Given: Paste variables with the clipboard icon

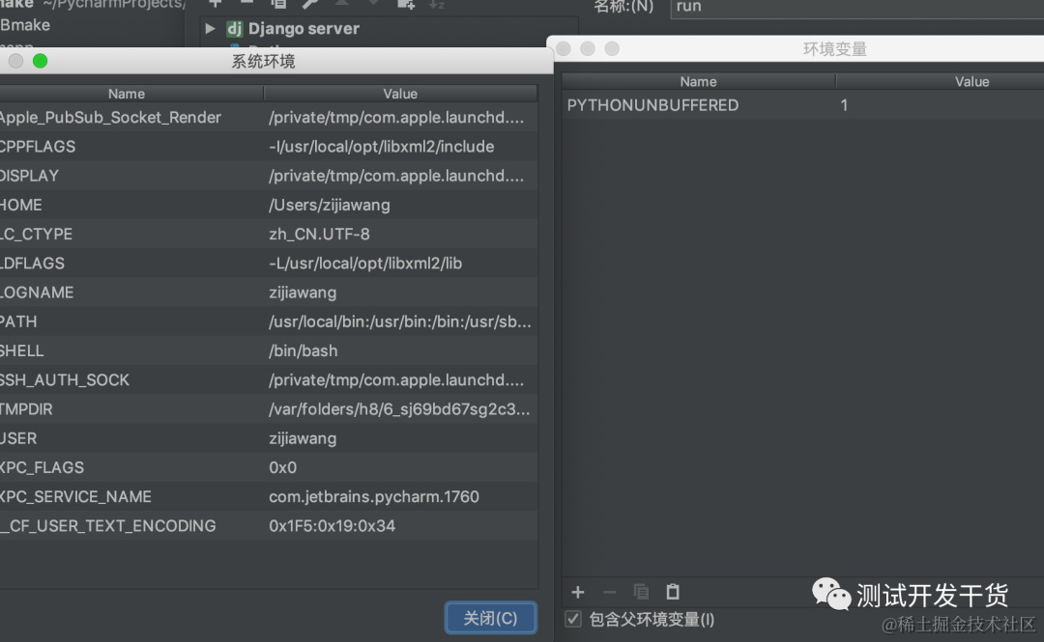Looking at the screenshot, I should coord(673,592).
